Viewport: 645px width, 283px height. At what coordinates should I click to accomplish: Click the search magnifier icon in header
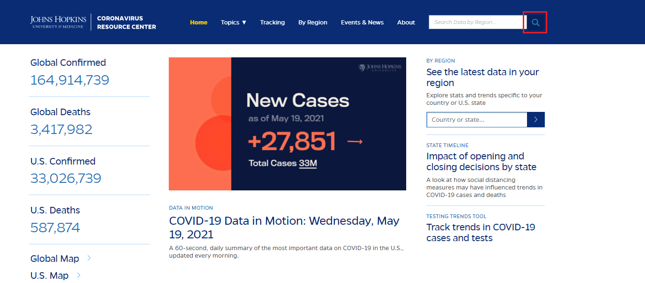pyautogui.click(x=535, y=22)
